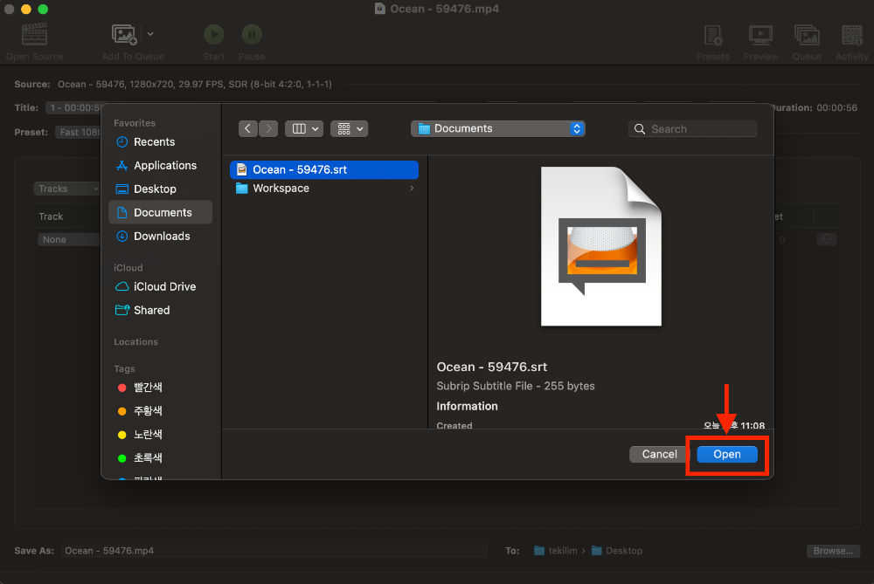The image size is (874, 584).
Task: Open the Preview window icon
Action: click(760, 35)
